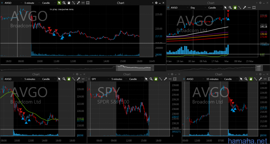Activate zoom magnifier in 15 minutes chart
Viewport: 270px width, 144px height.
tap(246, 79)
